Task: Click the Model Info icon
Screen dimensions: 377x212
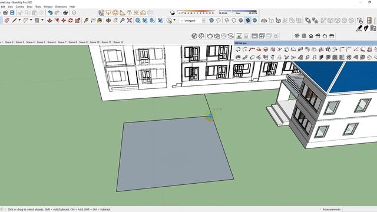Action: pos(74,12)
